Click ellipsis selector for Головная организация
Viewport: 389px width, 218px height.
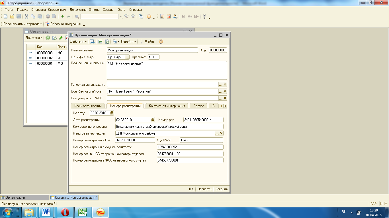click(220, 85)
